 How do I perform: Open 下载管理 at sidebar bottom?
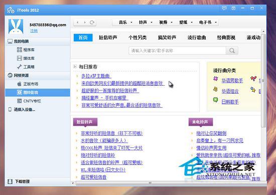click(19, 181)
